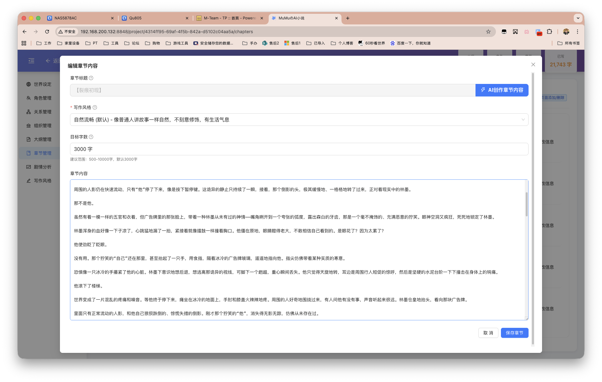Viewport: 602px width, 382px height.
Task: Open the 工作 bookmarks folder
Action: [x=44, y=43]
